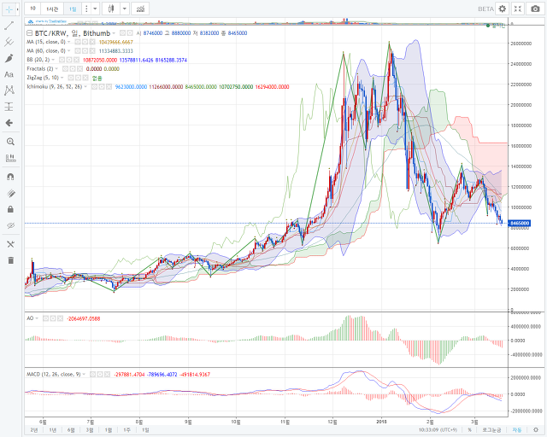Select the trend line drawing tool
547x437 pixels.
(9, 26)
